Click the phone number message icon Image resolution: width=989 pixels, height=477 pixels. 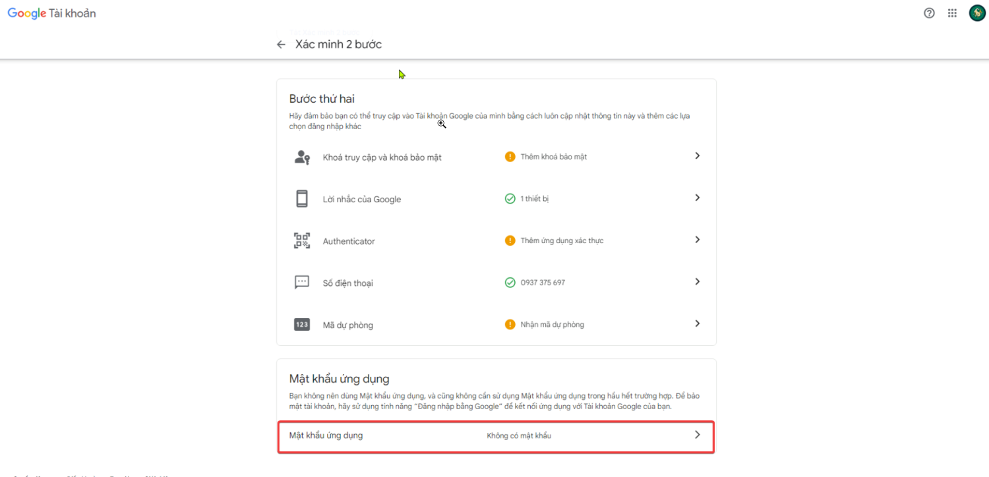coord(302,283)
